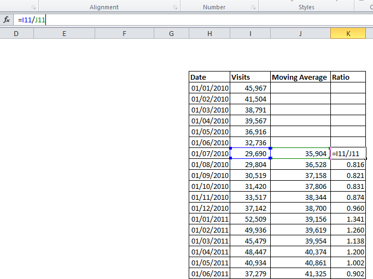Select the Visits cell showing 52,509
Viewport: 373px width, 279px height.
point(250,219)
